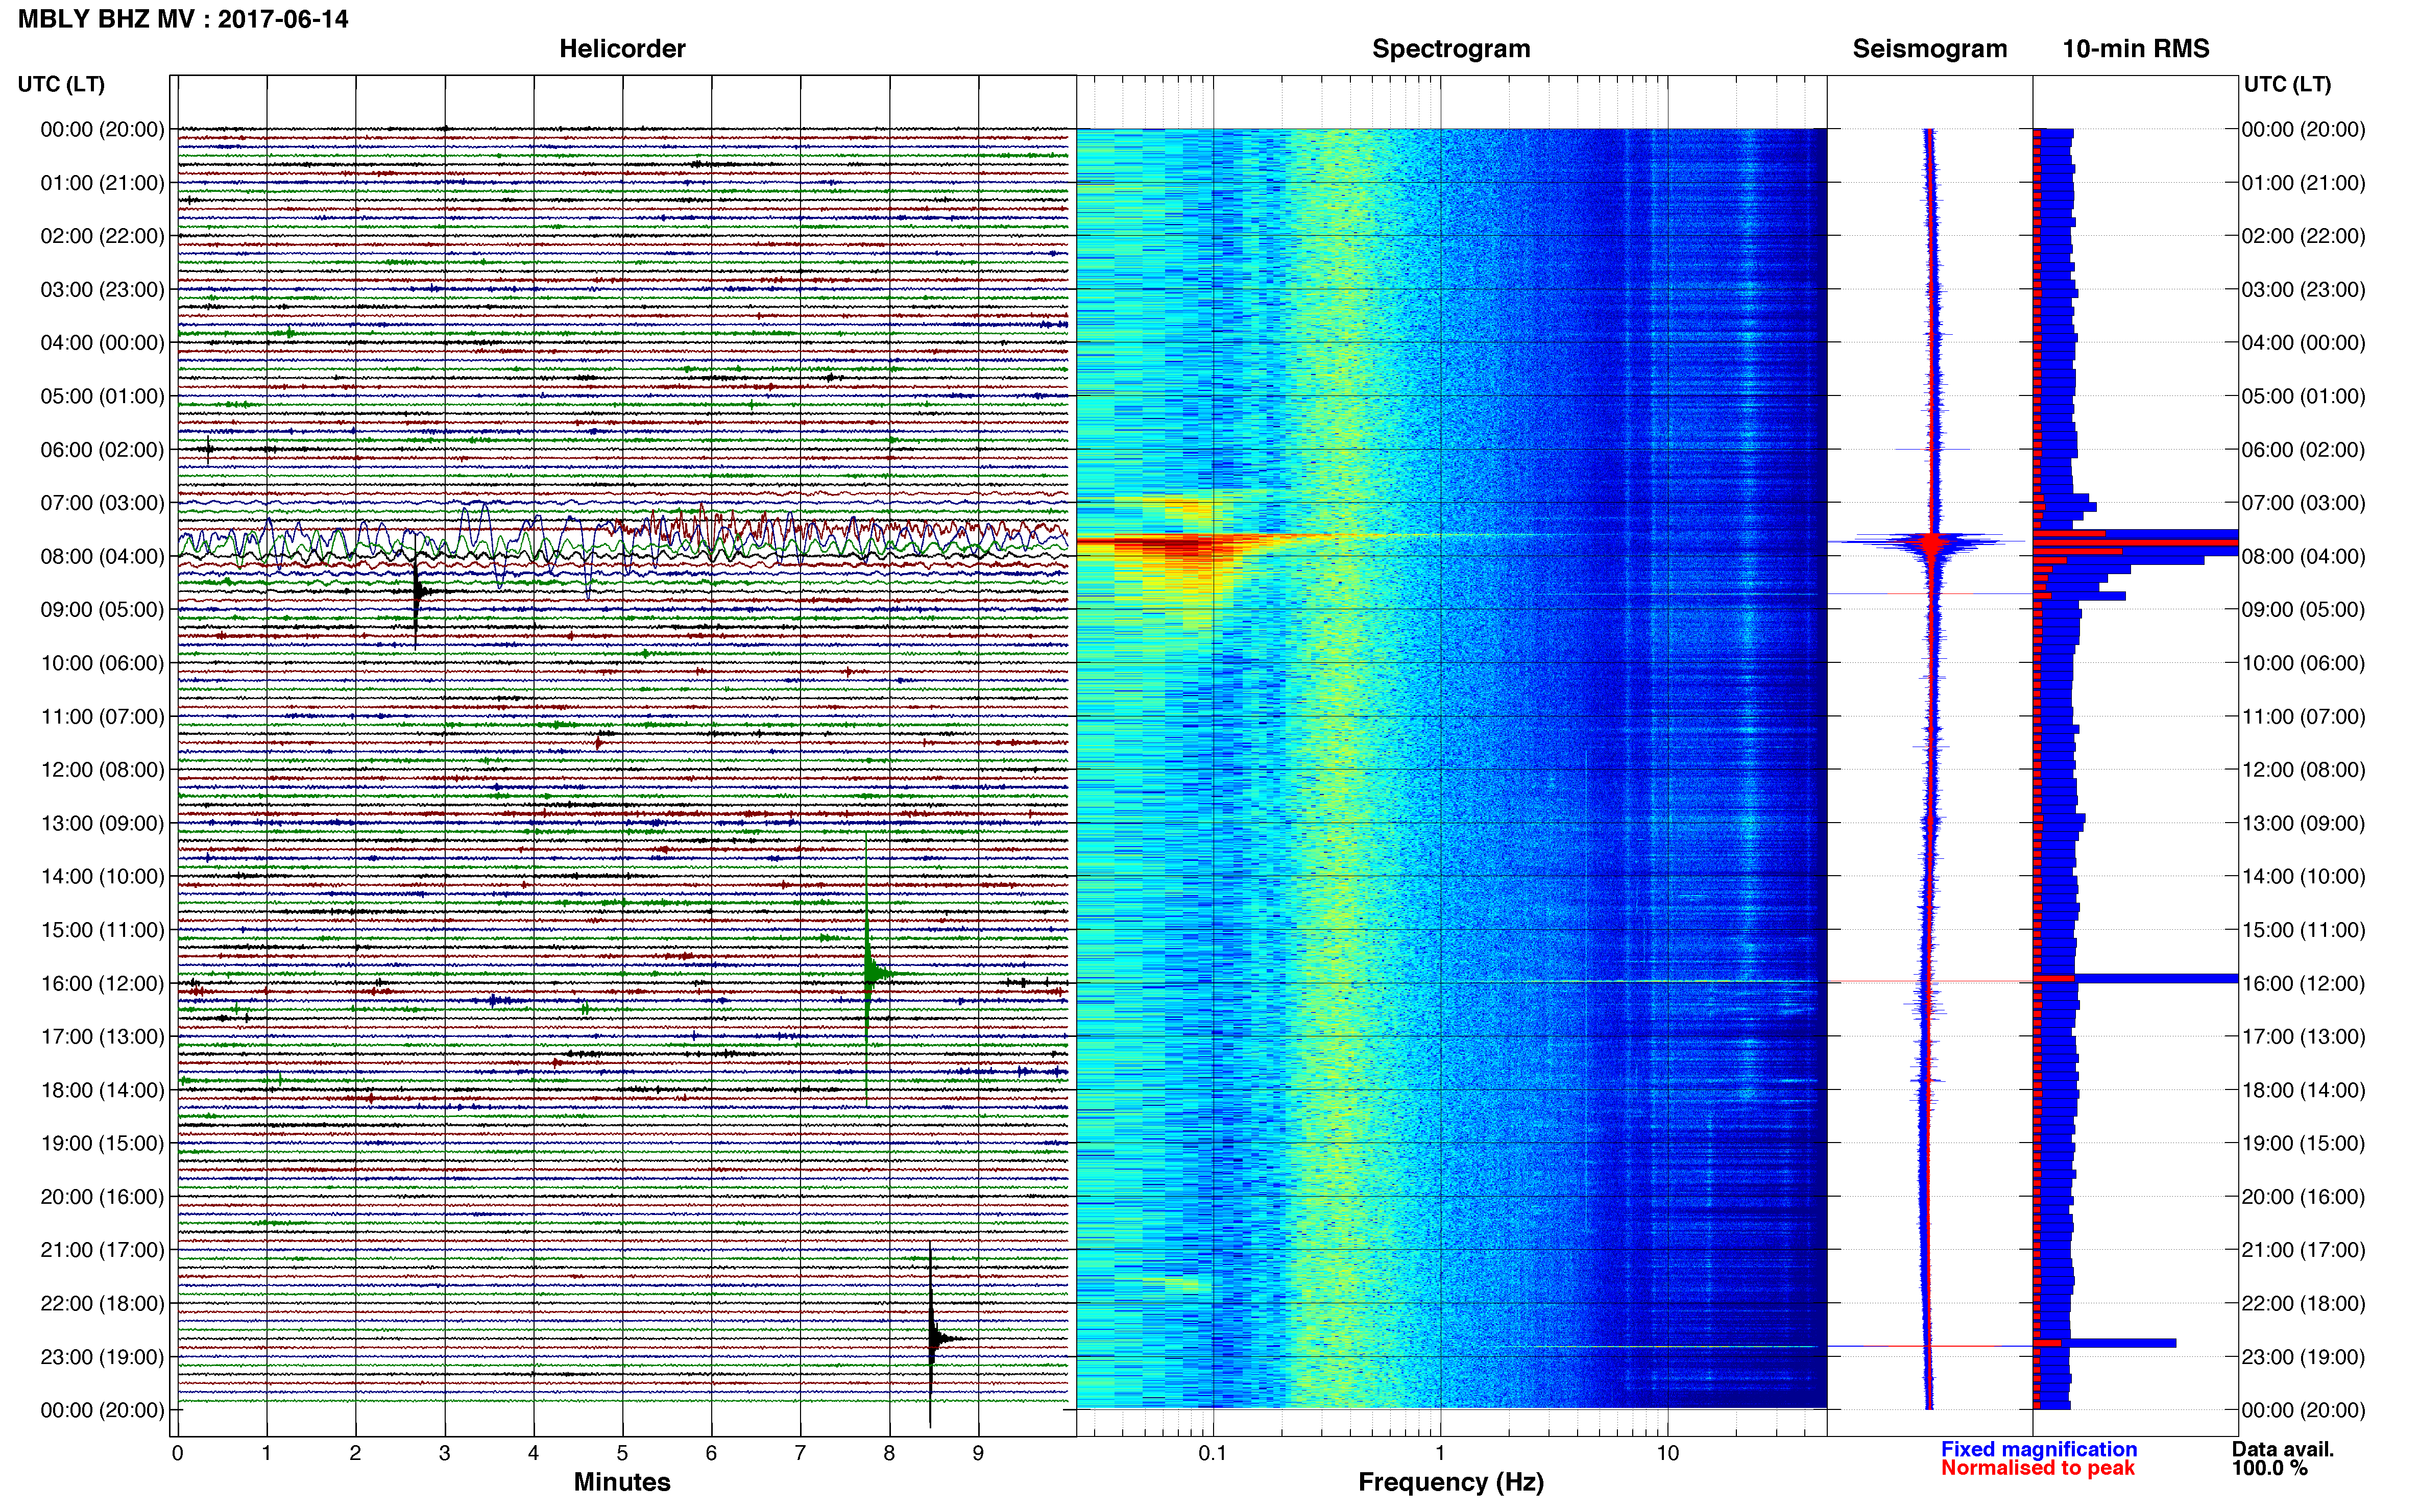Click the left time label '12:00 (08:00)'

(x=102, y=770)
